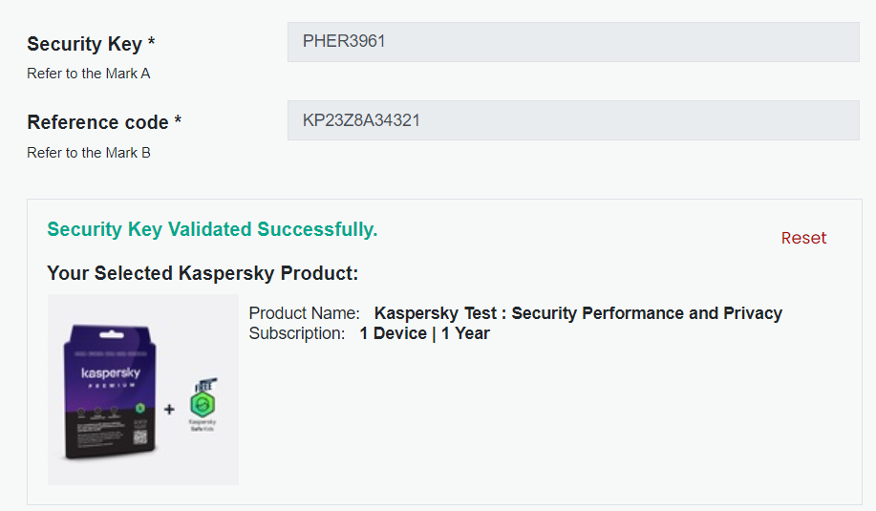Click the Kaspersky Test product name text

pyautogui.click(x=578, y=313)
